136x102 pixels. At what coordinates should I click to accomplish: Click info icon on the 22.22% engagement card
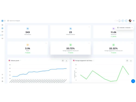[132, 43]
